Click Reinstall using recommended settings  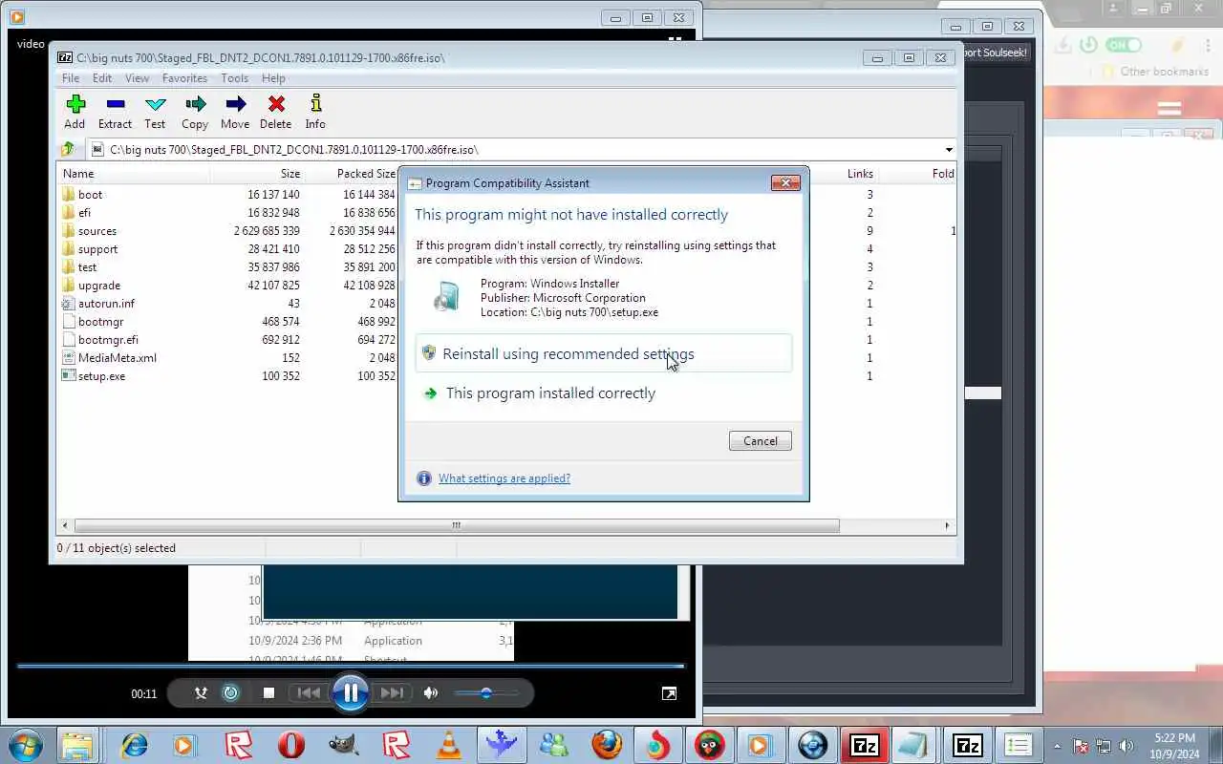point(604,353)
